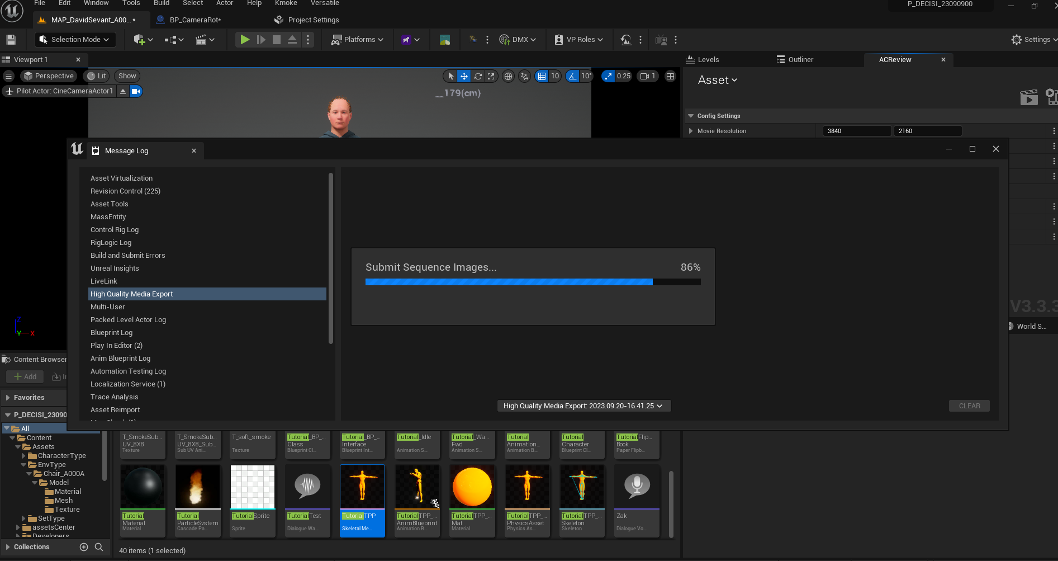This screenshot has height=561, width=1058.
Task: Open the Platforms dropdown
Action: coord(358,40)
